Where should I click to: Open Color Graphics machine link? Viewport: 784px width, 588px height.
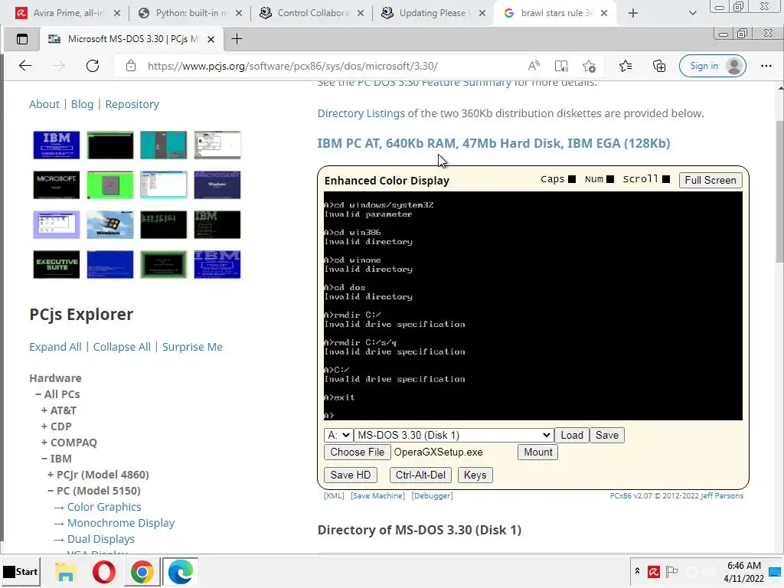(x=104, y=507)
